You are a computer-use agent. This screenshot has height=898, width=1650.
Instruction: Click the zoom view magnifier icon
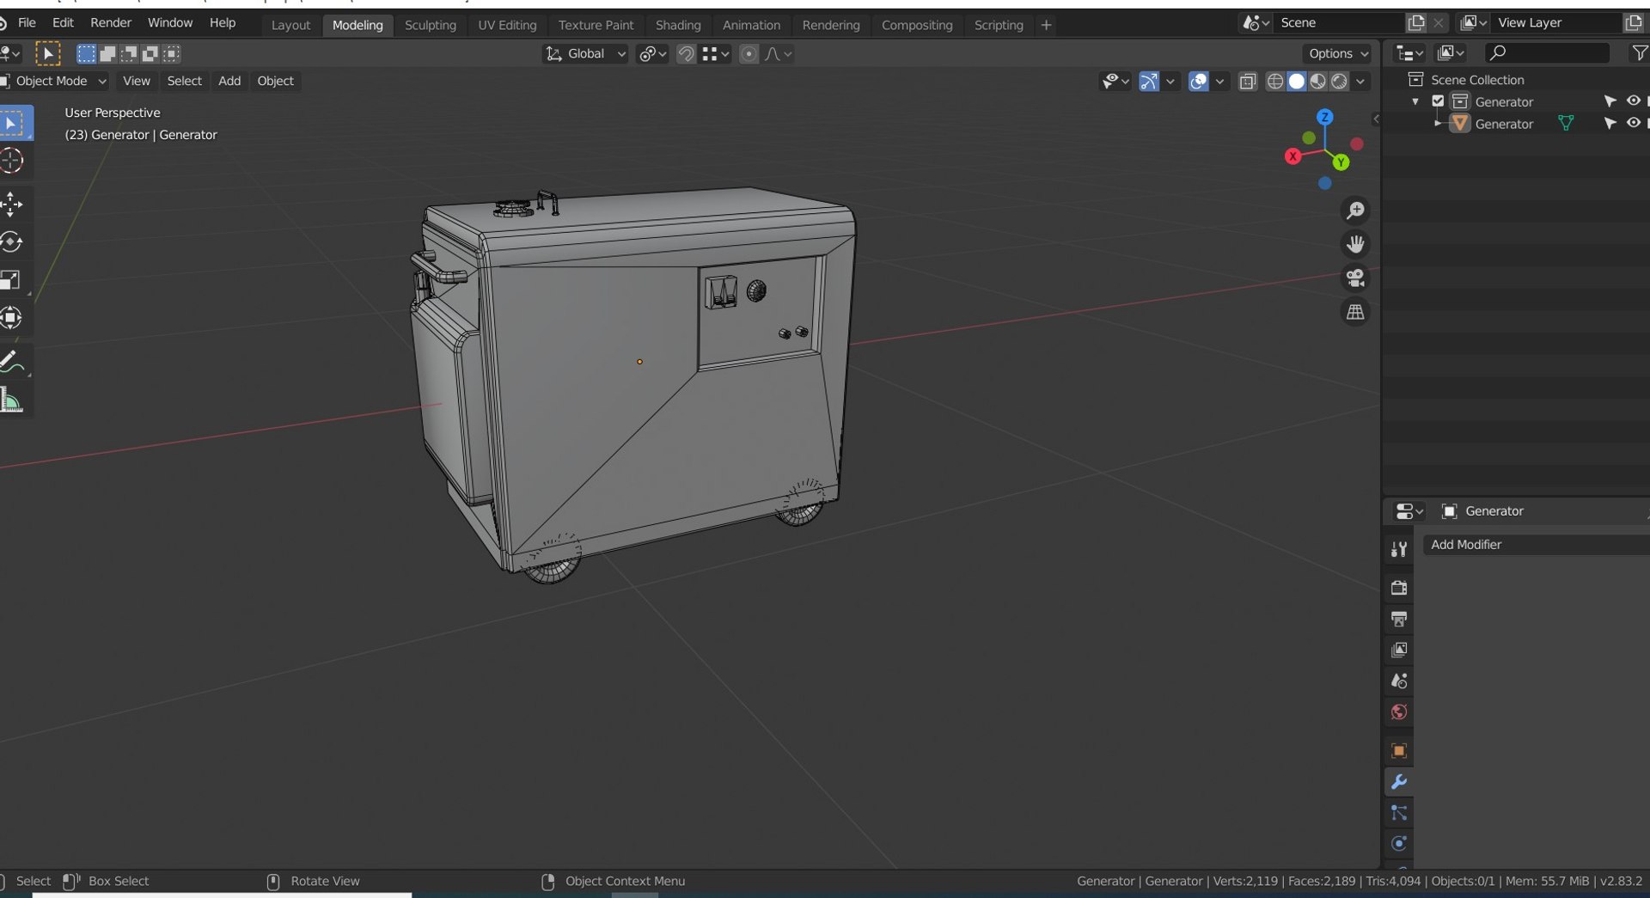1355,211
